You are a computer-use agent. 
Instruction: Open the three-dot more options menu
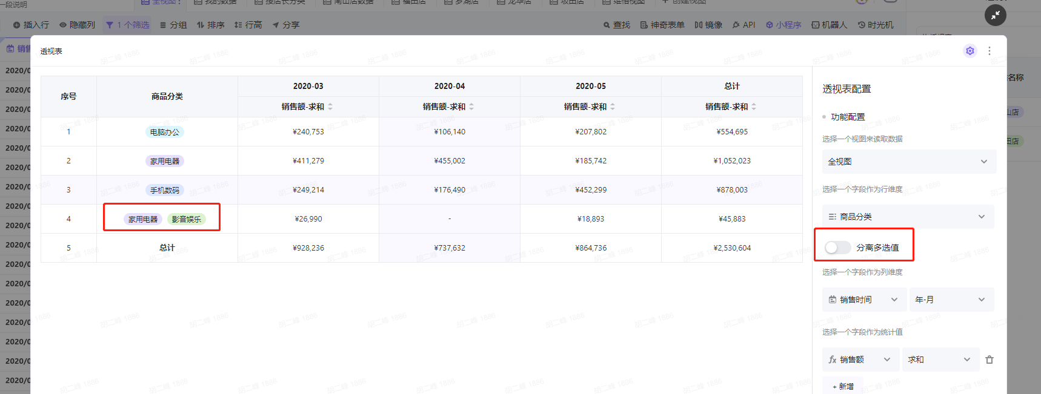(989, 51)
